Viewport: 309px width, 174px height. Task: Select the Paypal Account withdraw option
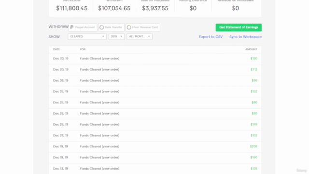(83, 27)
